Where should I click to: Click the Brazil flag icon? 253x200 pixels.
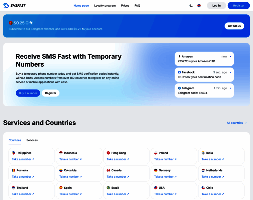pos(108,188)
